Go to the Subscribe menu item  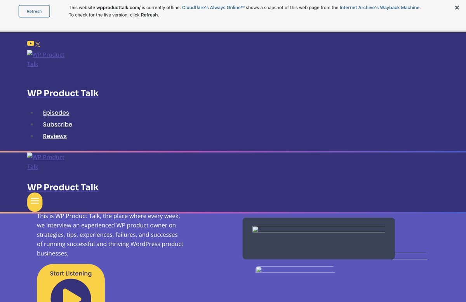tap(57, 124)
